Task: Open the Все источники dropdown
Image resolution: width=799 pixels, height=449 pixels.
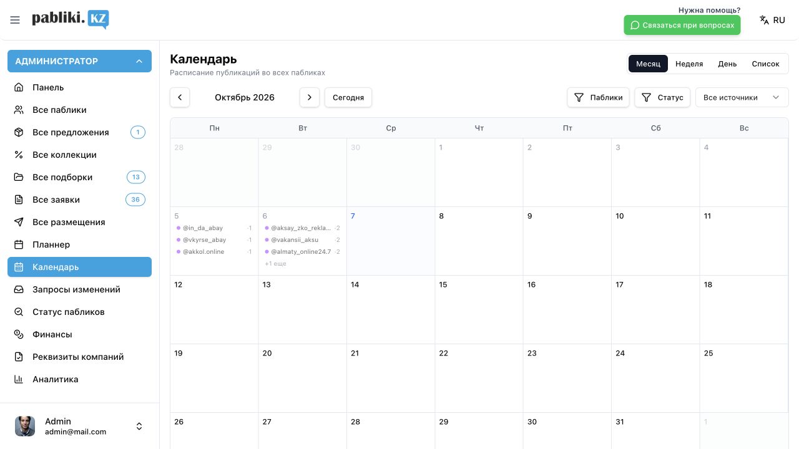Action: pos(742,97)
